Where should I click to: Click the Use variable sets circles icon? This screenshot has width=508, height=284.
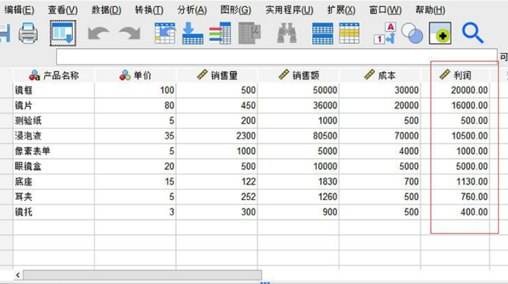point(412,33)
